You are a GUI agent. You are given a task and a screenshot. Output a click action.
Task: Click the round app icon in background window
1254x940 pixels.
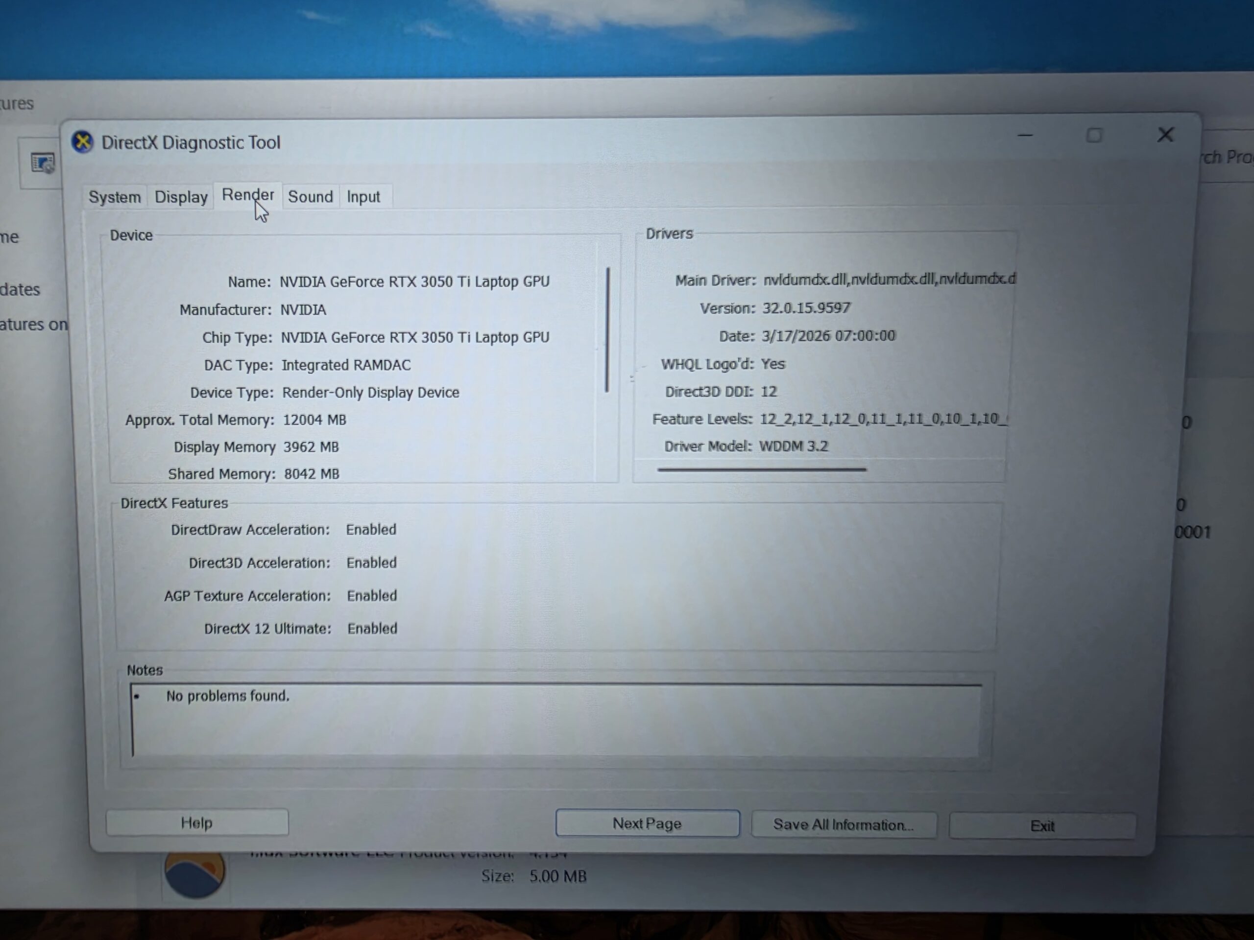(194, 873)
